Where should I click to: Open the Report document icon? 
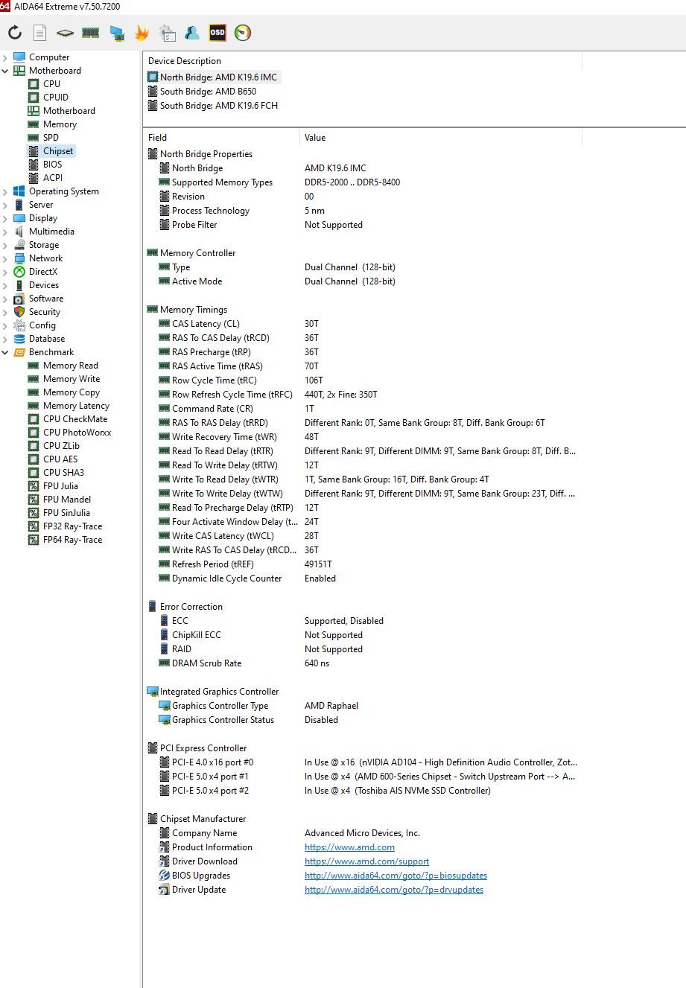point(39,33)
